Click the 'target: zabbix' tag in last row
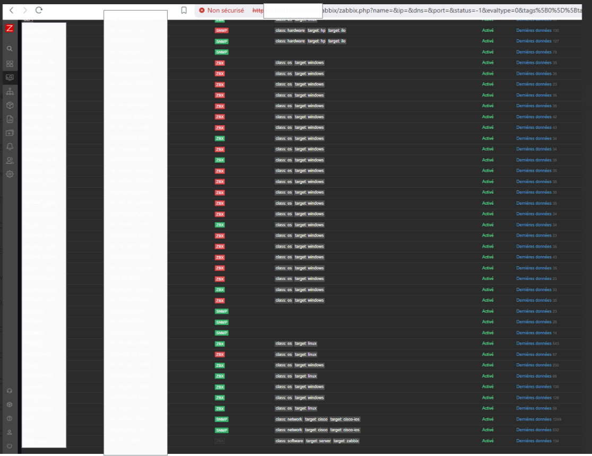The image size is (592, 456). click(x=346, y=441)
